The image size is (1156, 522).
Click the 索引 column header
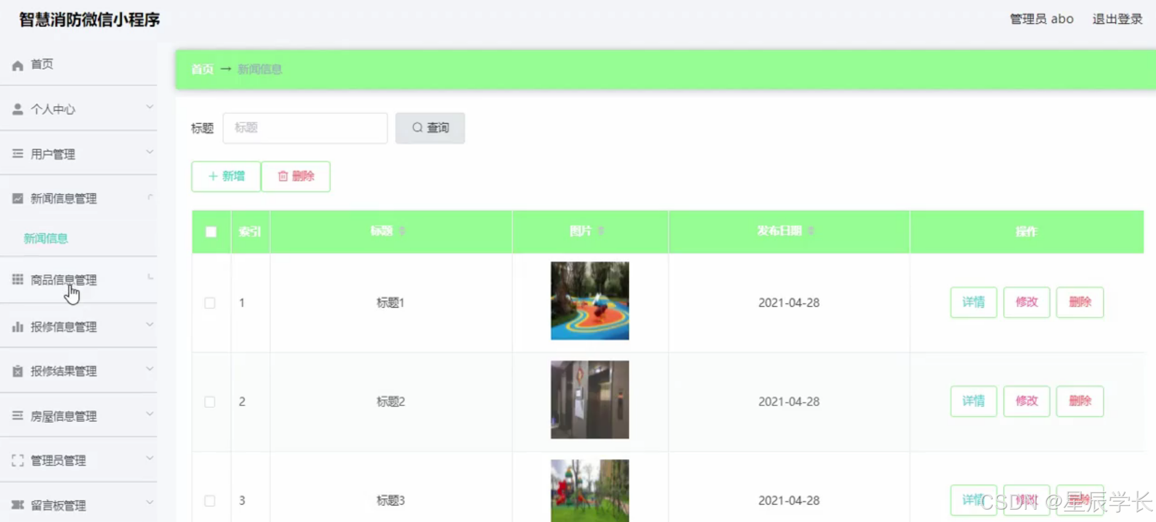pos(250,232)
